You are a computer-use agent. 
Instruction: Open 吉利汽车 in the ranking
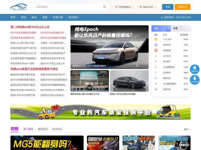coord(167,45)
